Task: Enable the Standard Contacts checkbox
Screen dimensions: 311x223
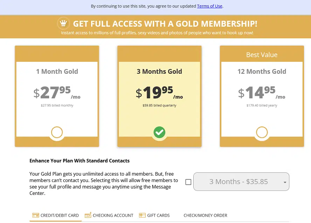Action: (x=188, y=182)
